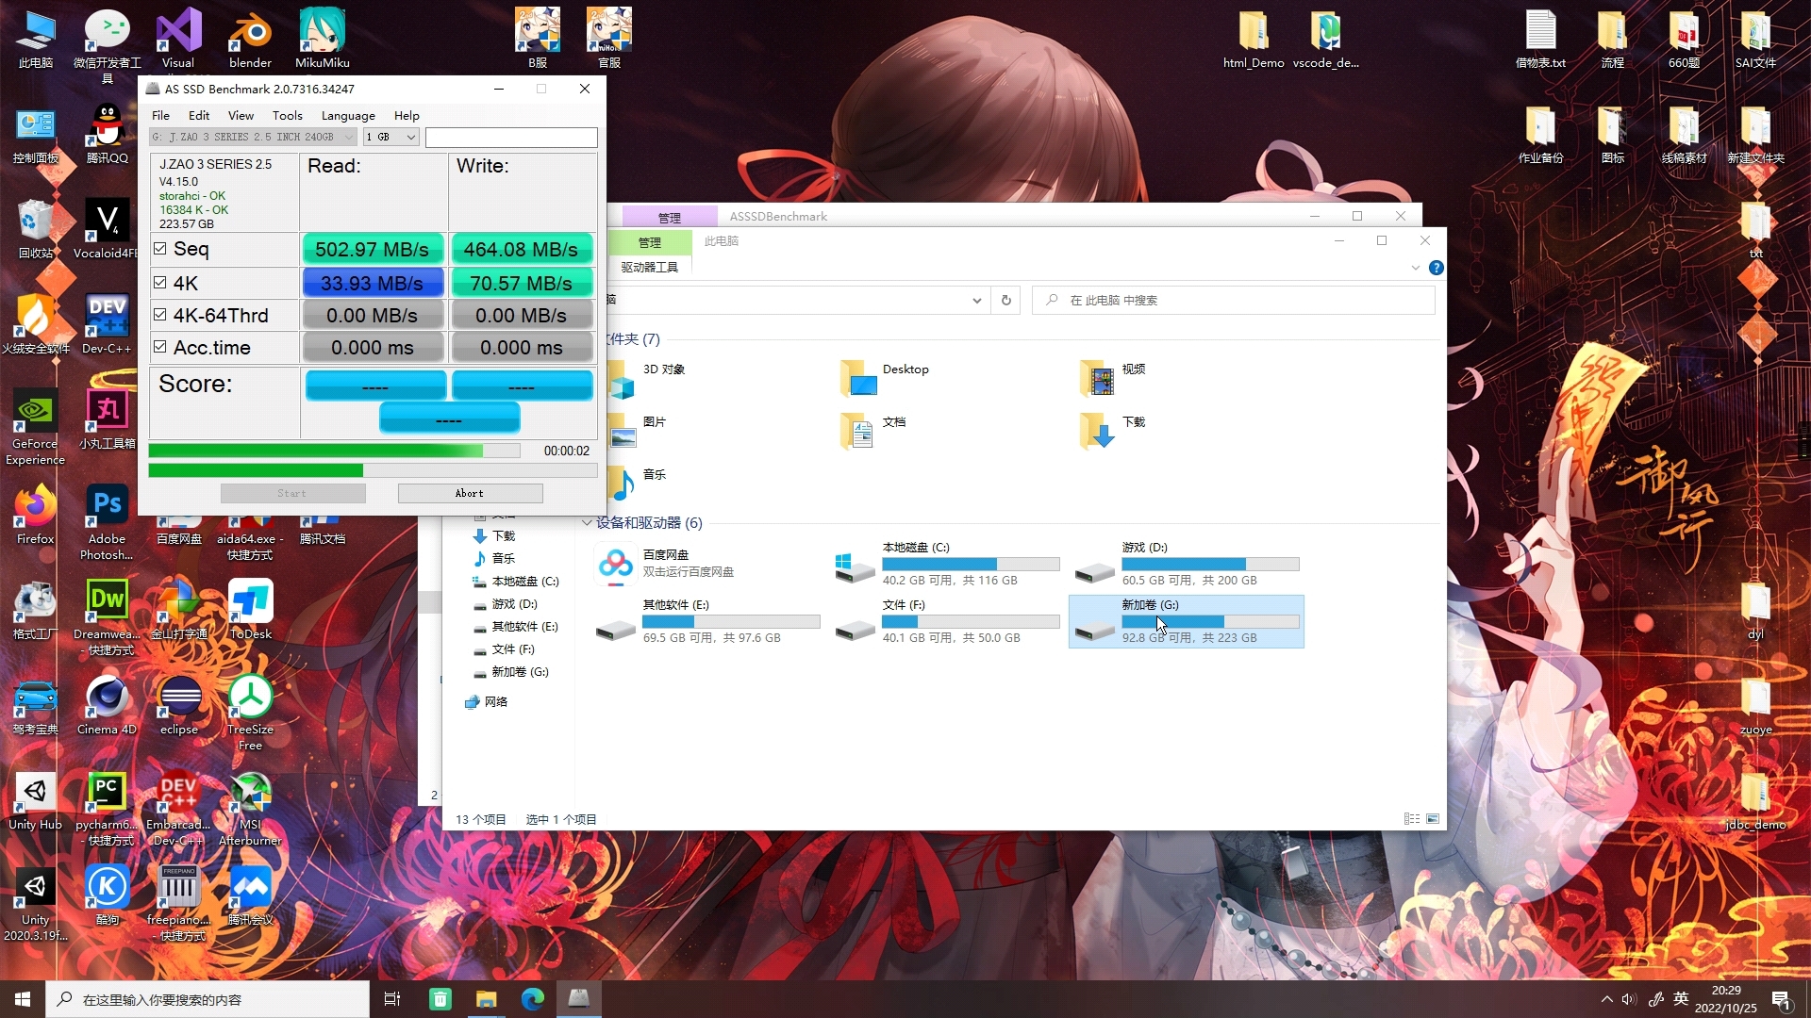Open the Desktop folder in Explorer

tap(885, 377)
